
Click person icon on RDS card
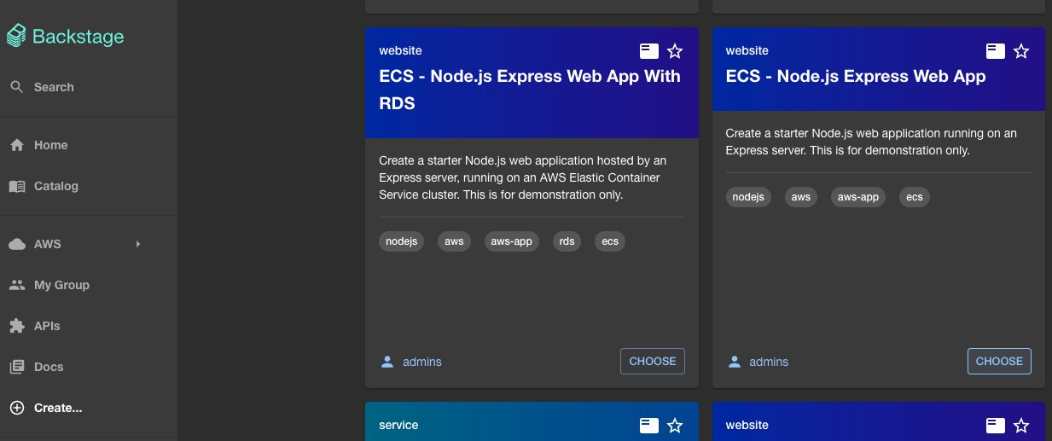tap(387, 362)
